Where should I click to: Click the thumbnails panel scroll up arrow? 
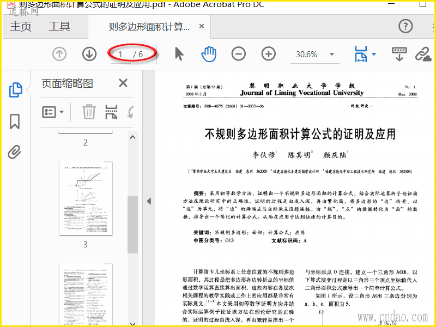[132, 137]
